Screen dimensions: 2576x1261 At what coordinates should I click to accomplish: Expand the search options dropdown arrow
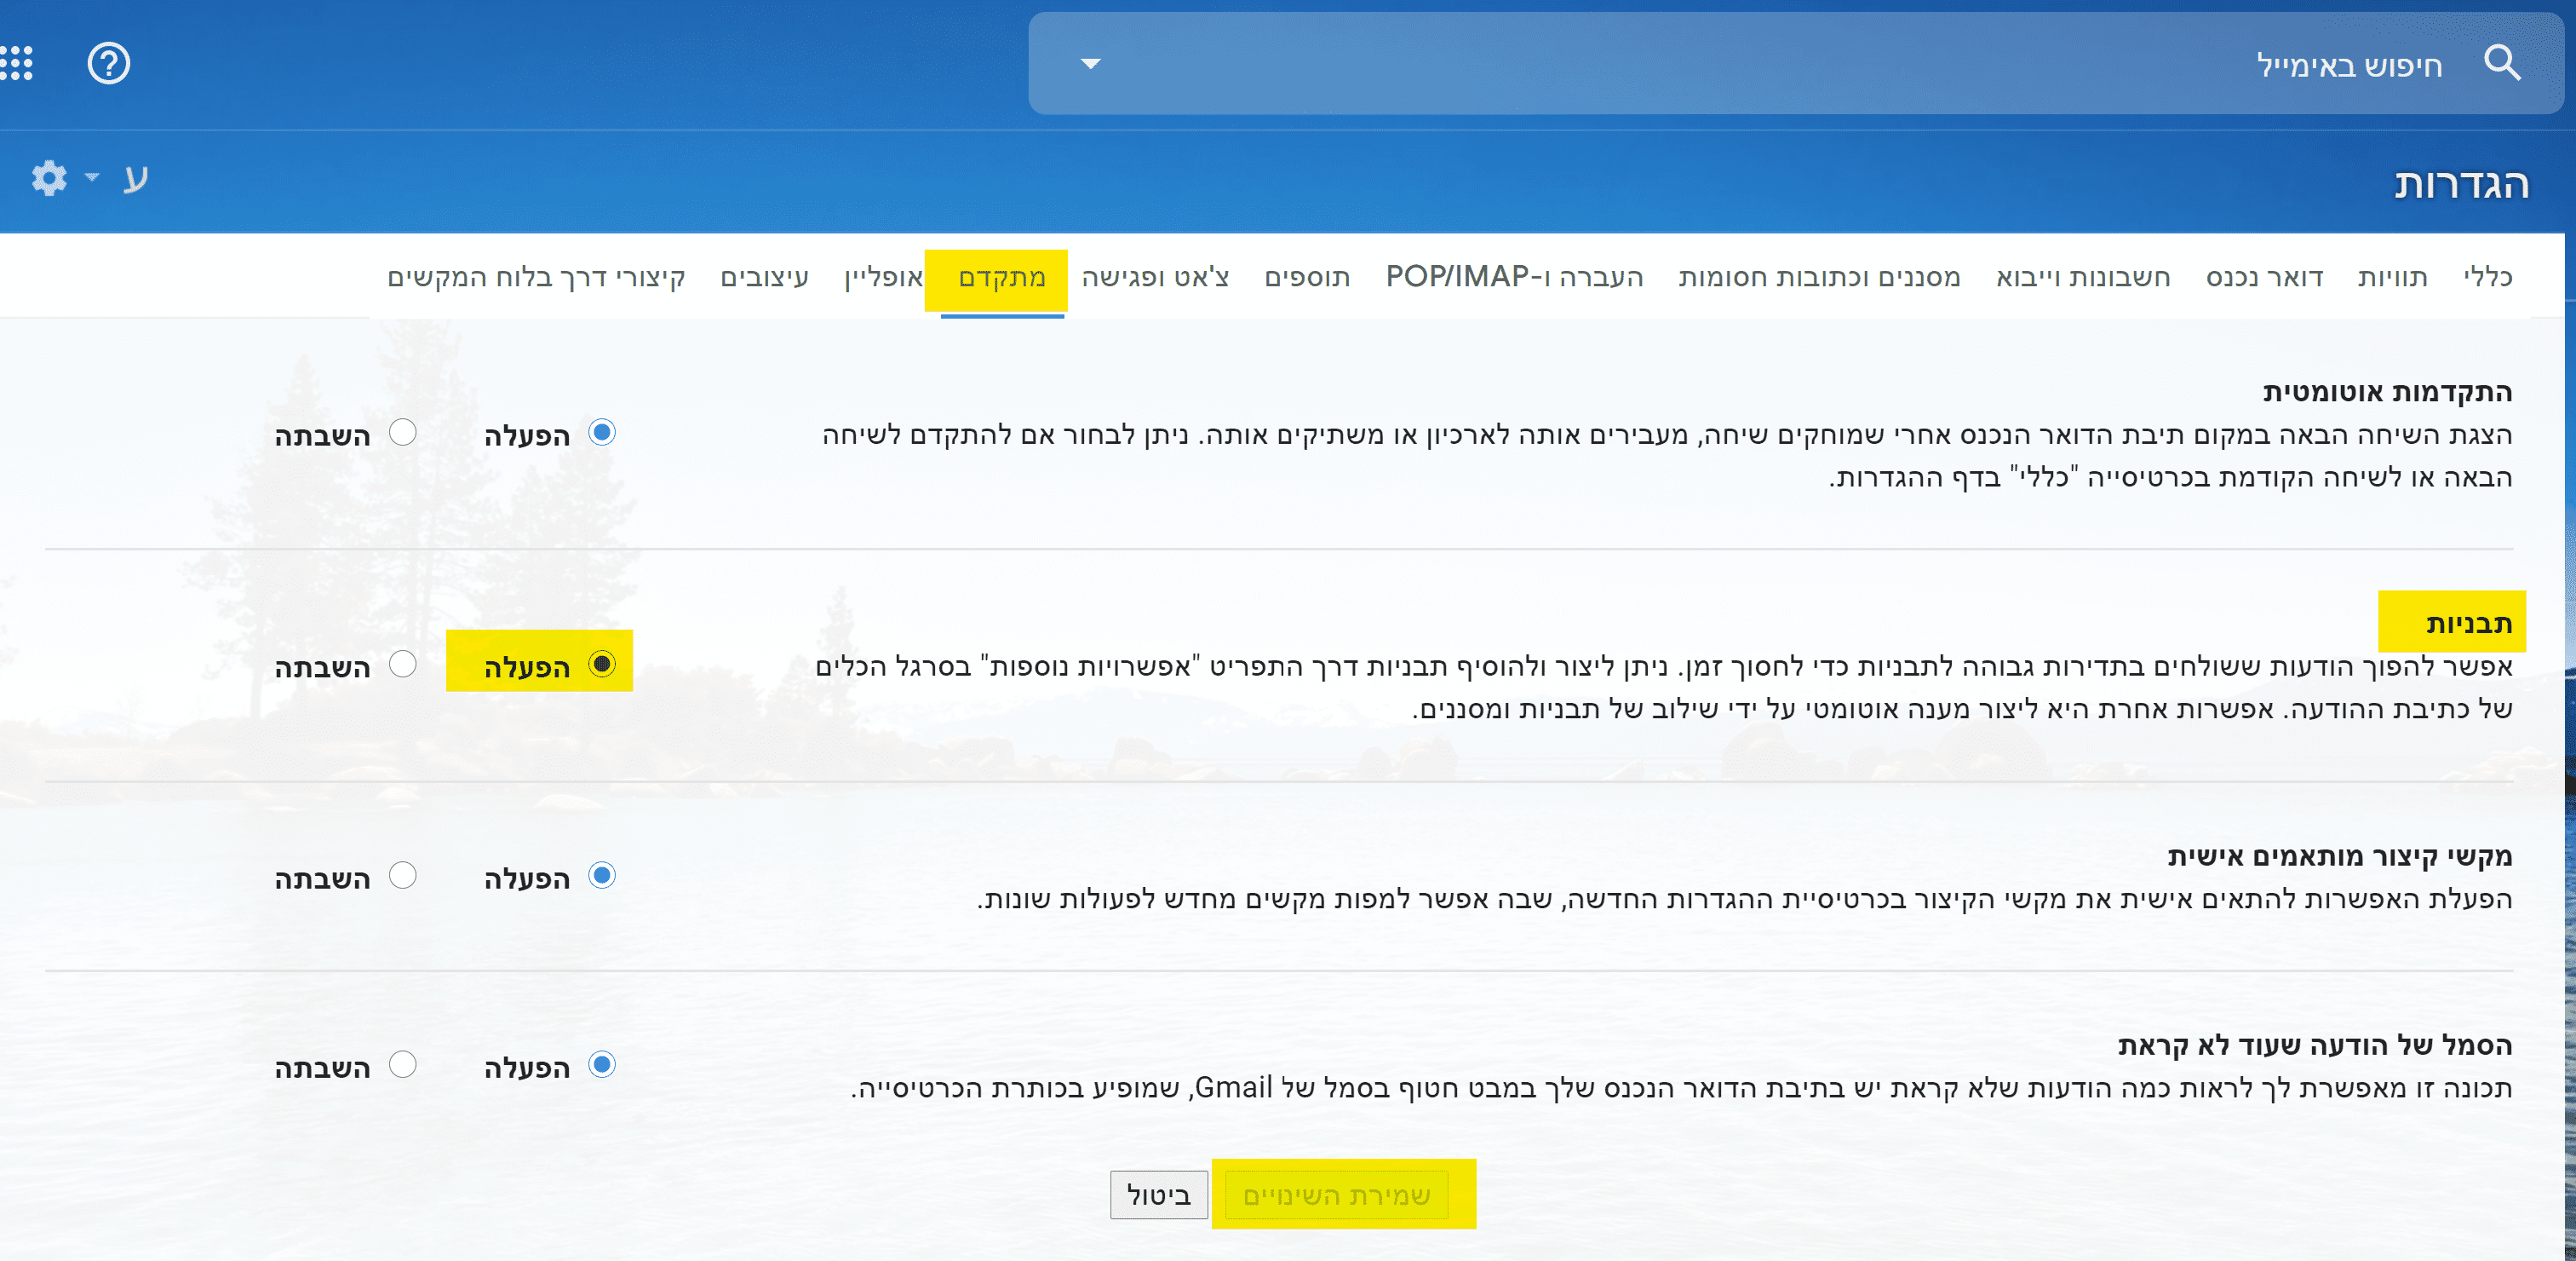click(1090, 63)
